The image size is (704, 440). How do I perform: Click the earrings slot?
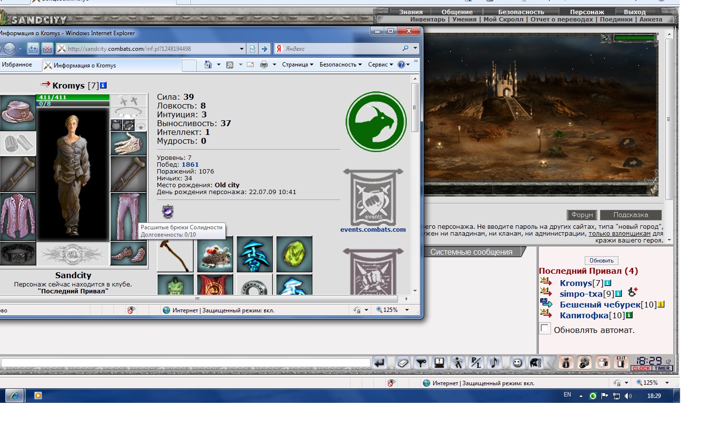[x=129, y=101]
